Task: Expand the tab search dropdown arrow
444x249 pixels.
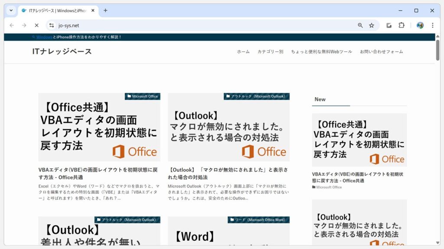Action: (11, 10)
